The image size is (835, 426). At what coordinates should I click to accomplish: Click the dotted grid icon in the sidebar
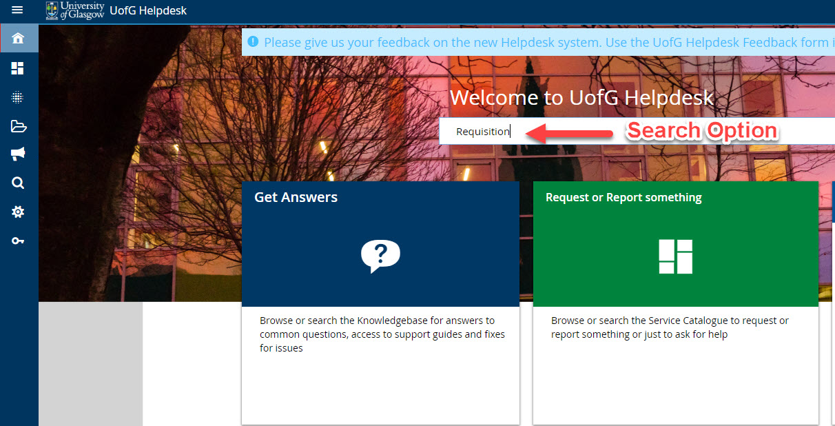point(18,97)
